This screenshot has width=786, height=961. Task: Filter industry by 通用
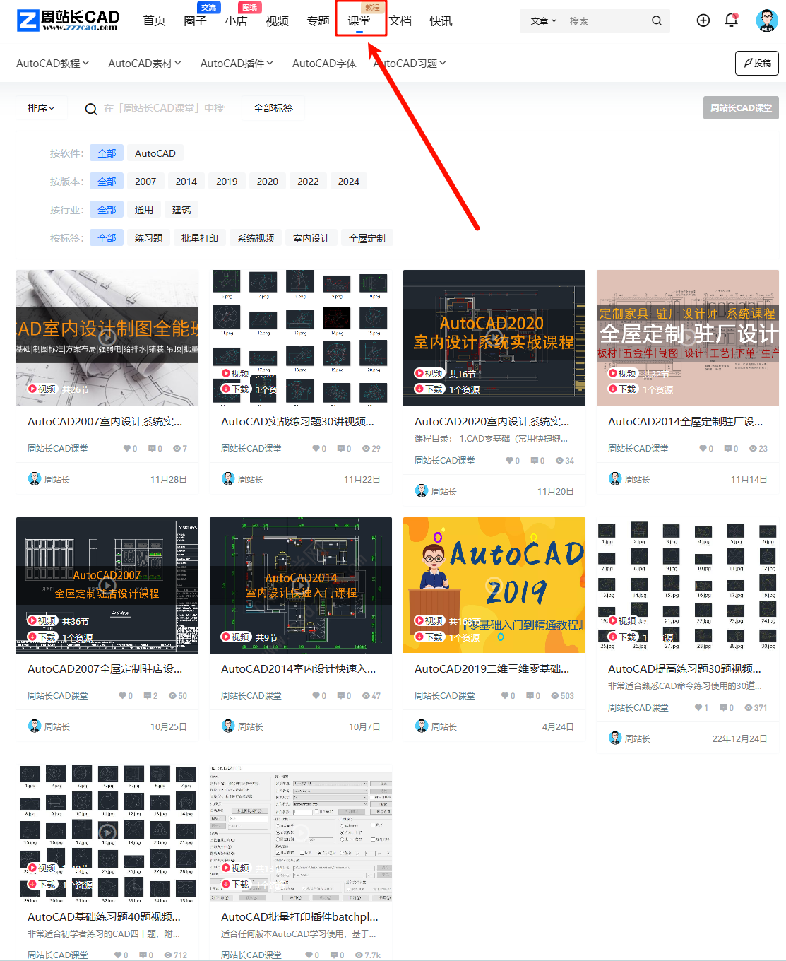coord(144,210)
